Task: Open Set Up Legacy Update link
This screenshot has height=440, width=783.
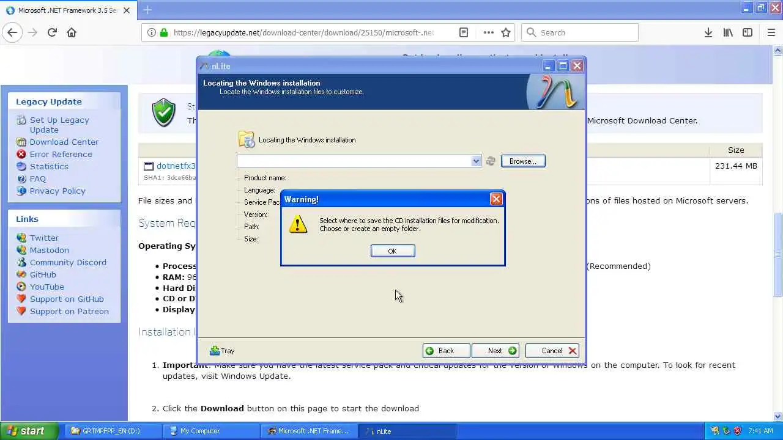Action: (59, 125)
